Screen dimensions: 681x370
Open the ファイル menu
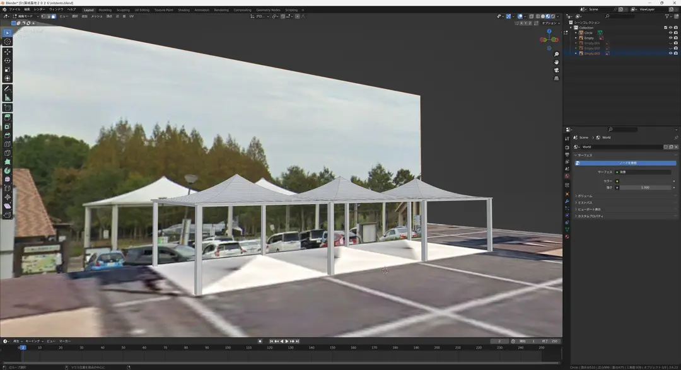[x=15, y=9]
